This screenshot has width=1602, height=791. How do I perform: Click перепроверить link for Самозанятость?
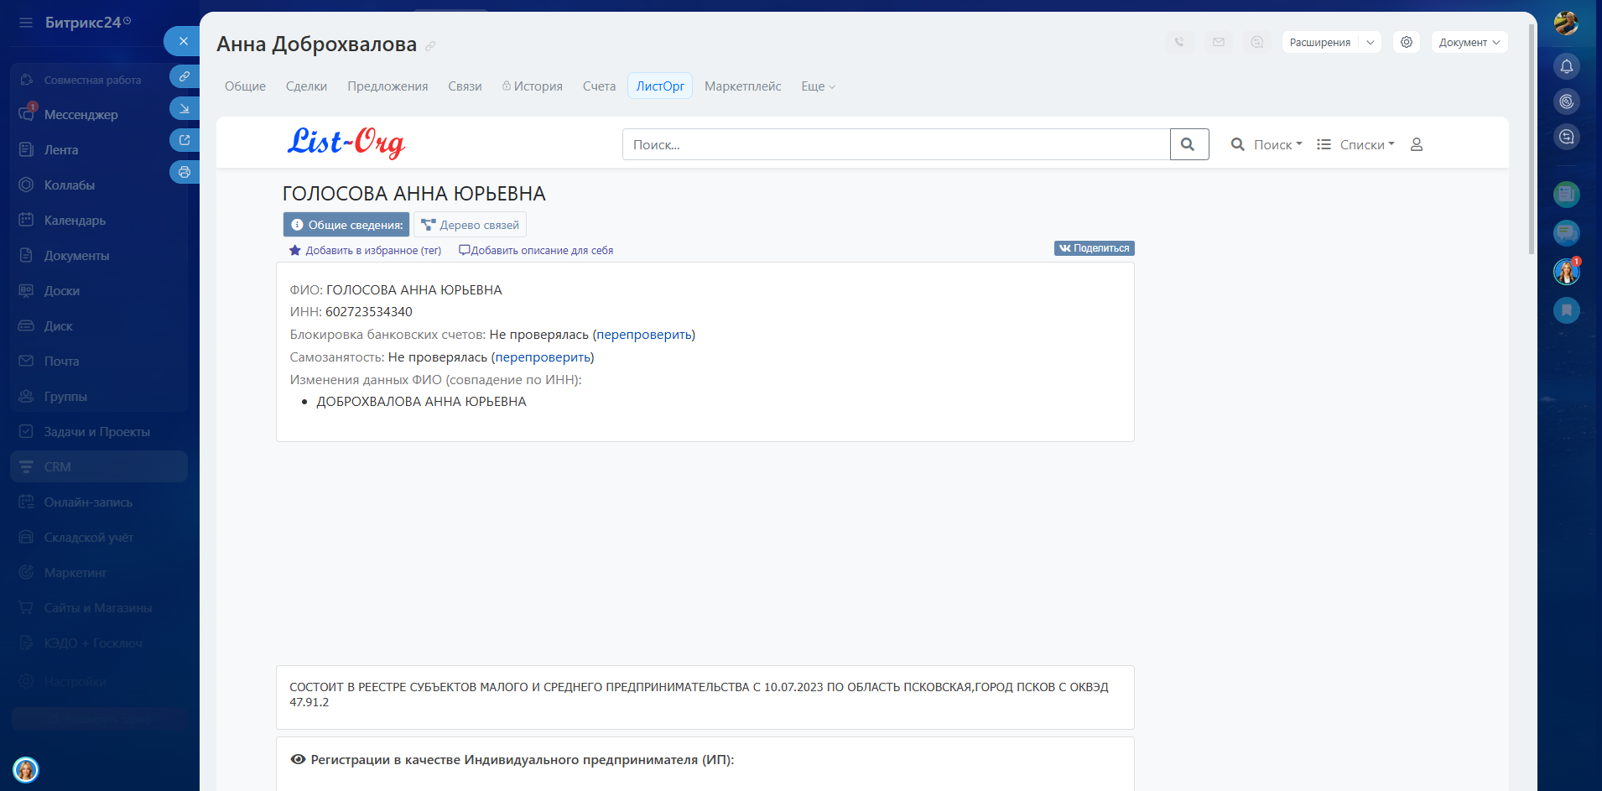pos(543,357)
